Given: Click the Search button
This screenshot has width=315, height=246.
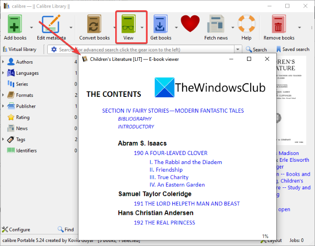Looking at the screenshot, I should [x=256, y=50].
